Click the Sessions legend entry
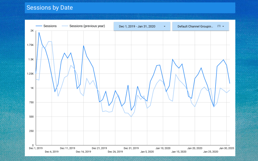Image resolution: width=258 pixels, height=161 pixels. [46, 26]
